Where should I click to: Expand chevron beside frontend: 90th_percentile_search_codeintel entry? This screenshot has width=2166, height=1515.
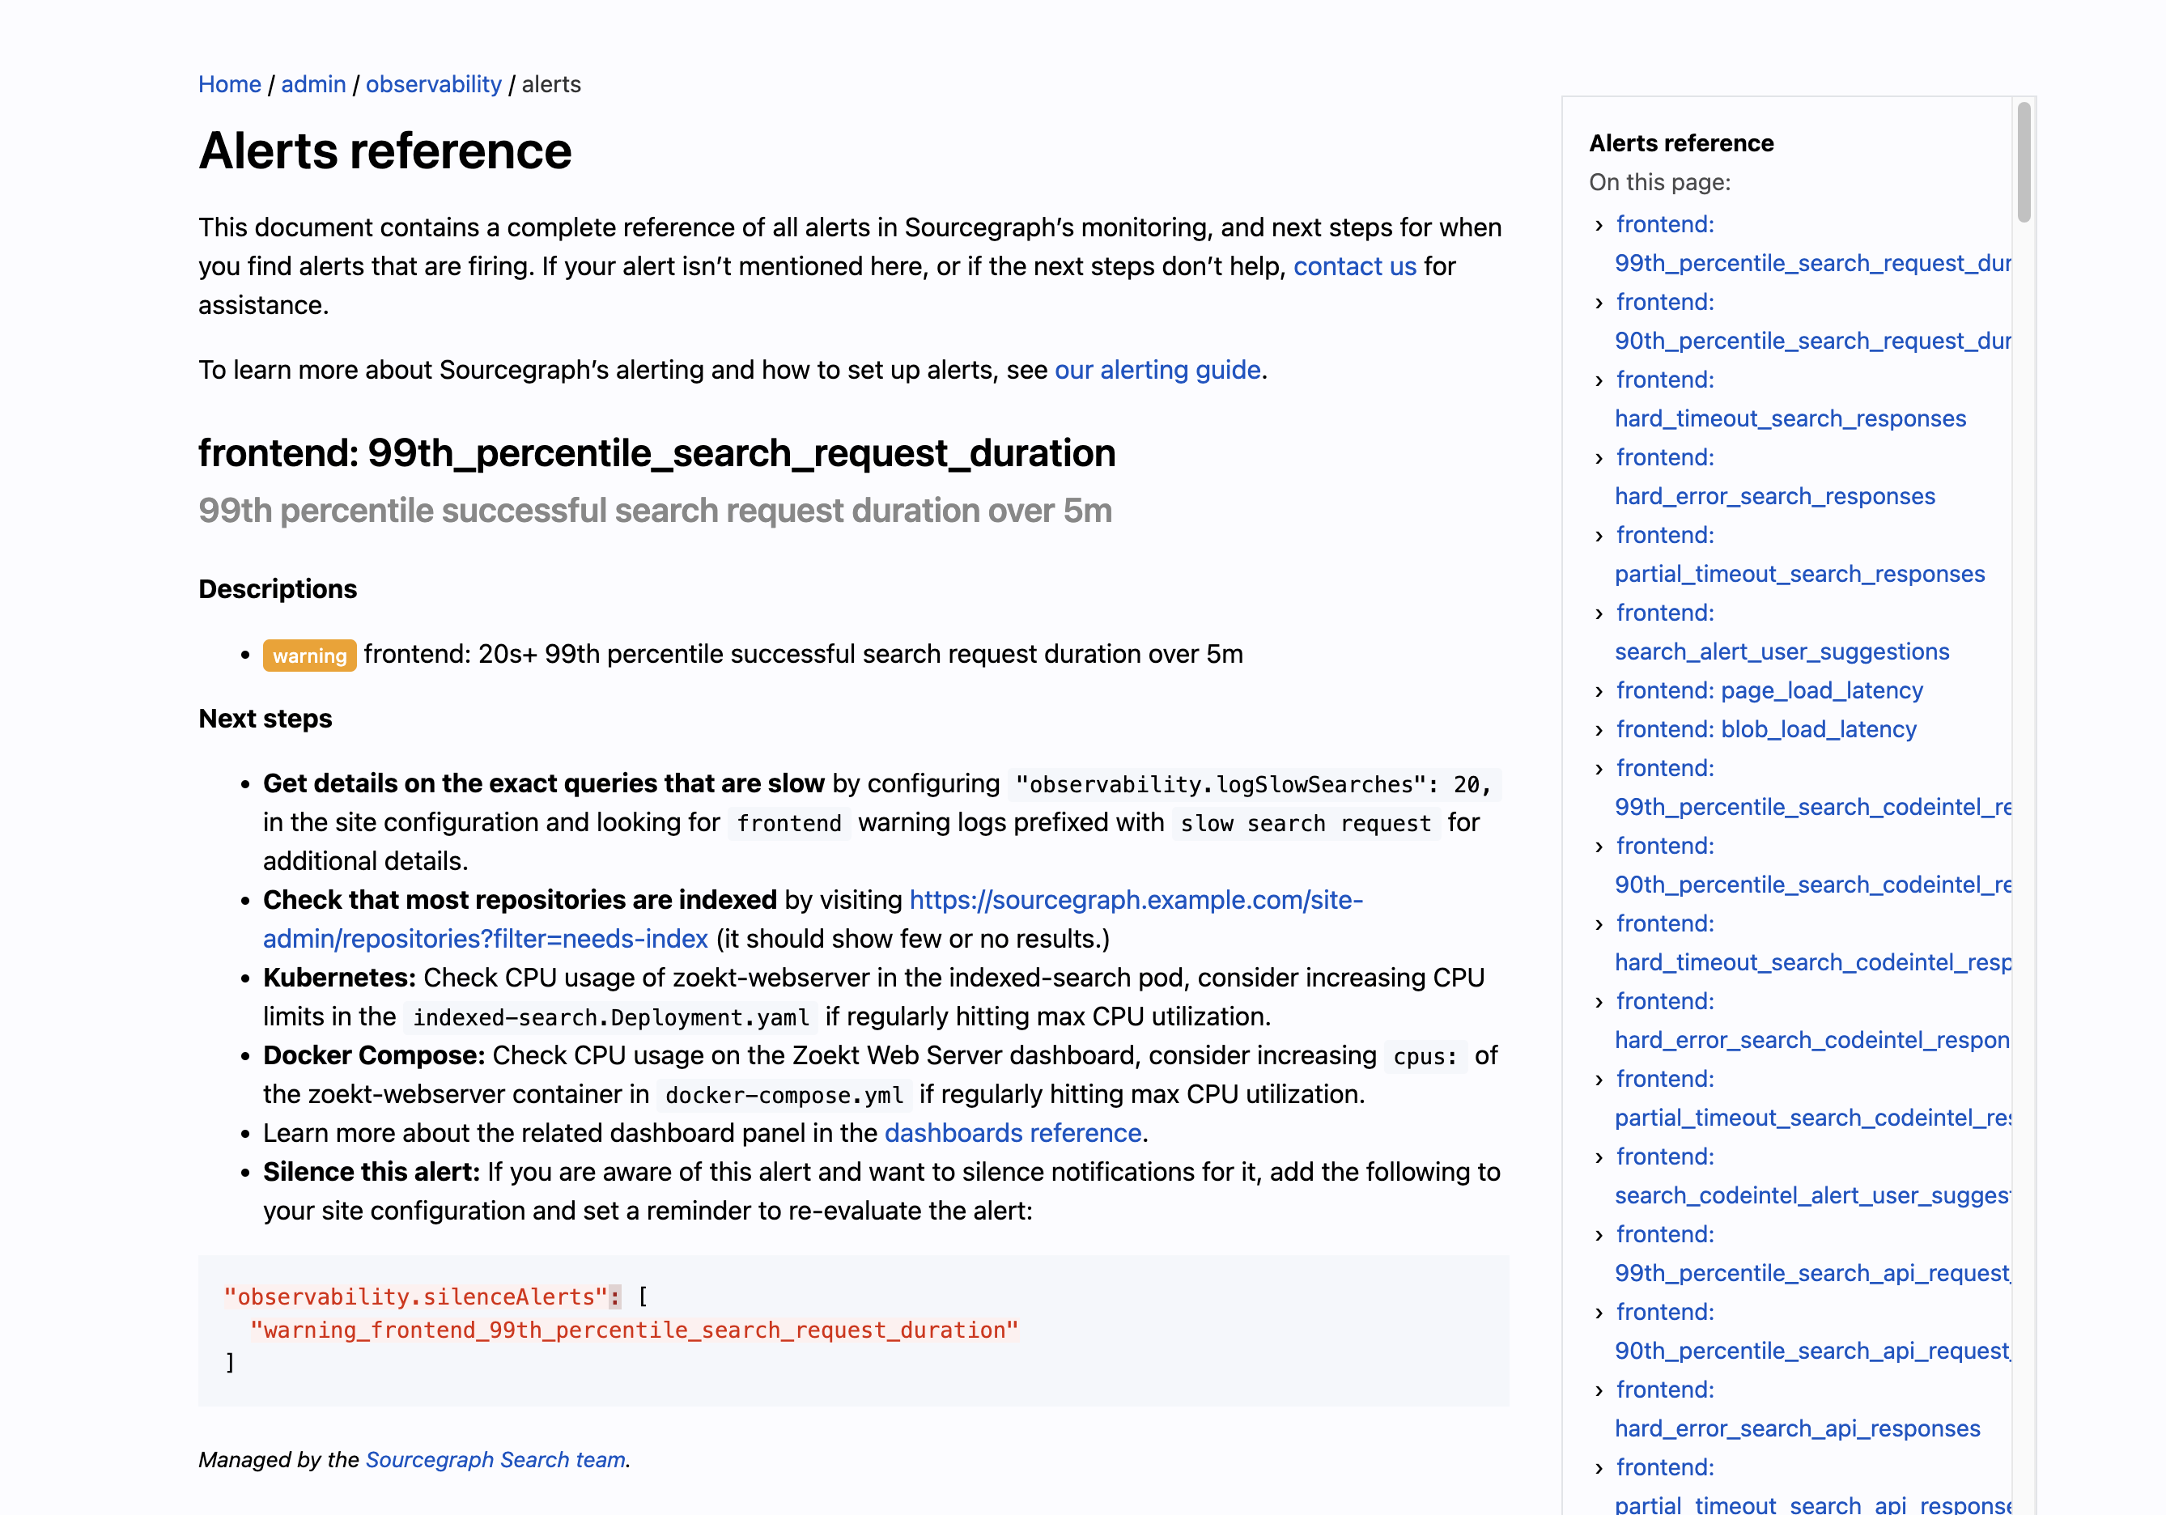1598,847
